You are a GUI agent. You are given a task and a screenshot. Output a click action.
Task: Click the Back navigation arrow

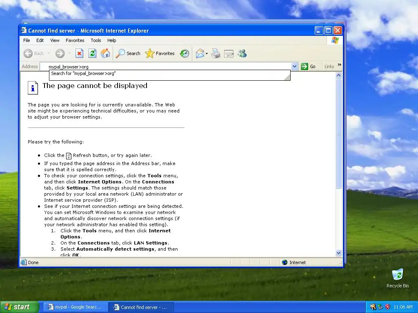28,53
